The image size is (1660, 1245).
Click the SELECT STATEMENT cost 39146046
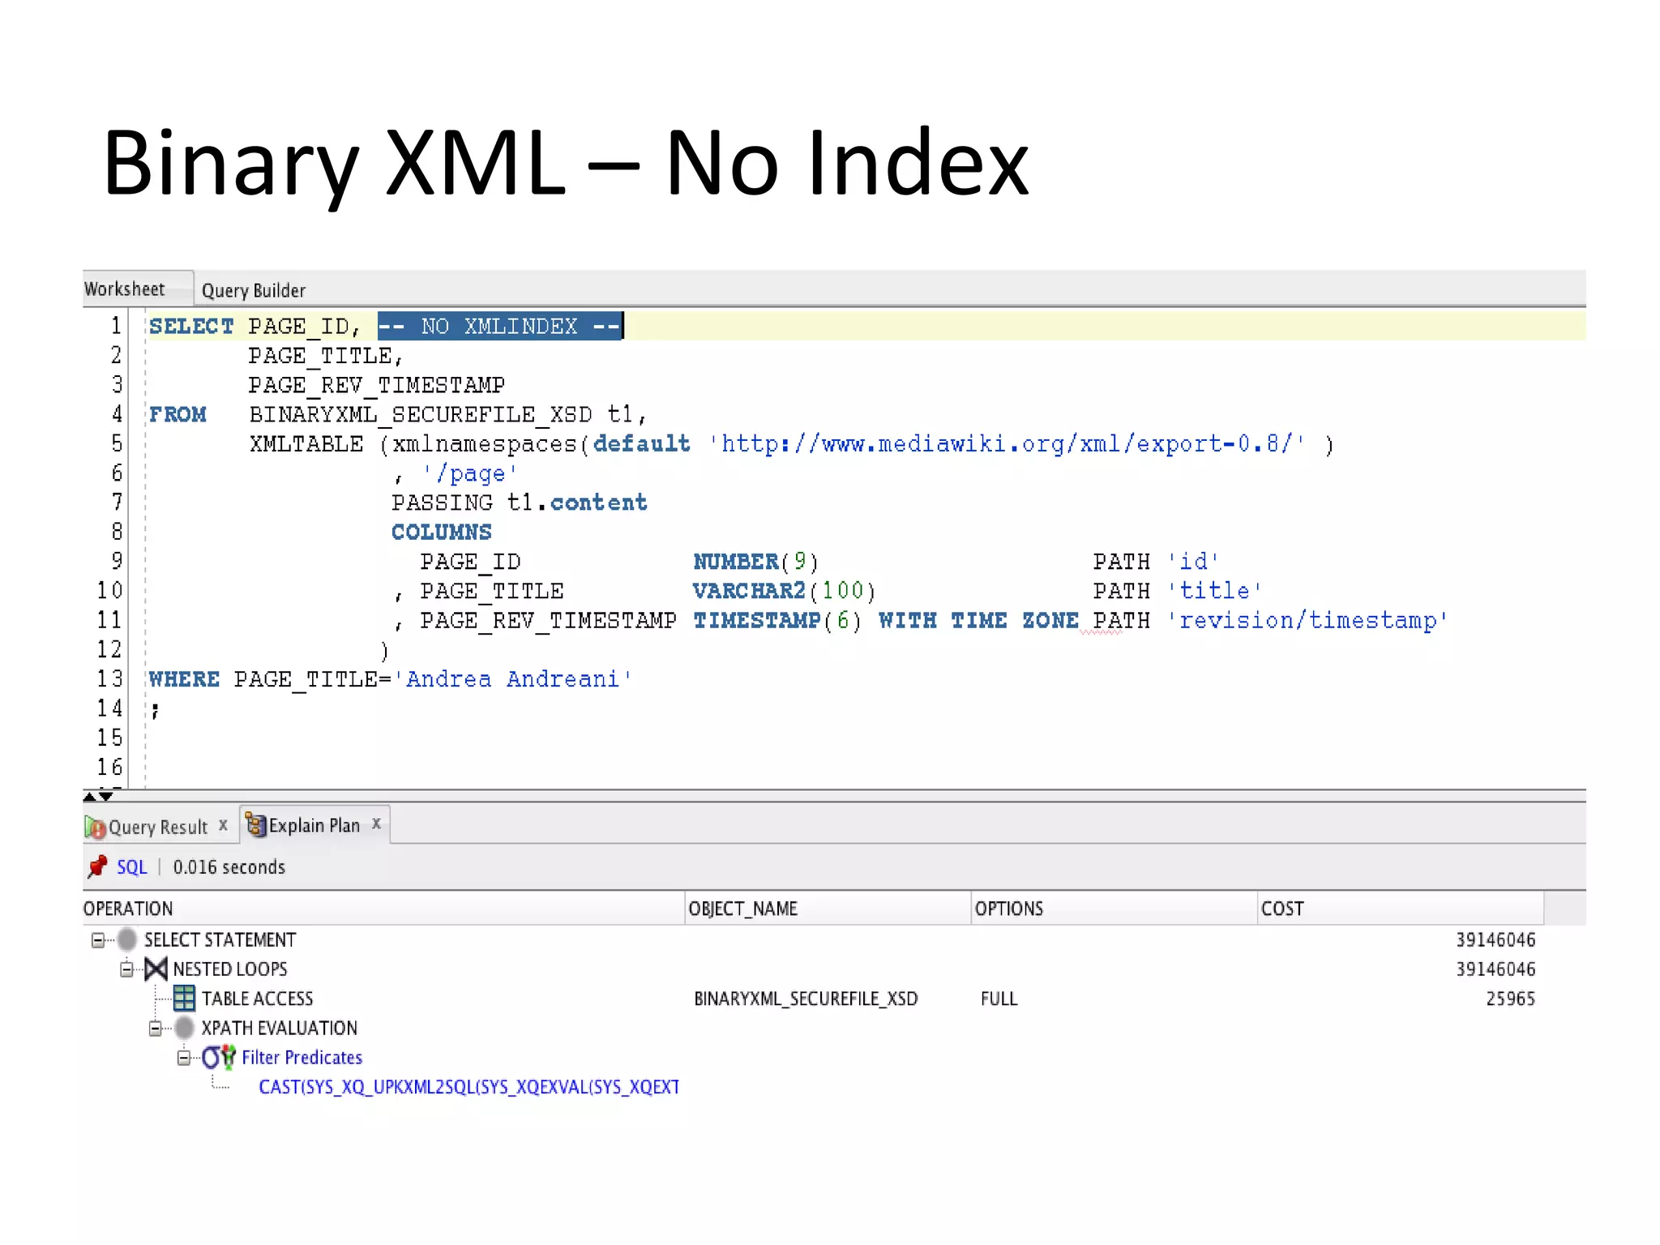click(x=1495, y=940)
